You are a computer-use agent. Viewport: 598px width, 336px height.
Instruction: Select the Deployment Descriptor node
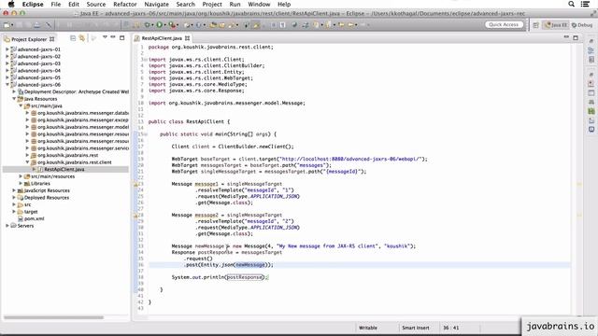[77, 91]
